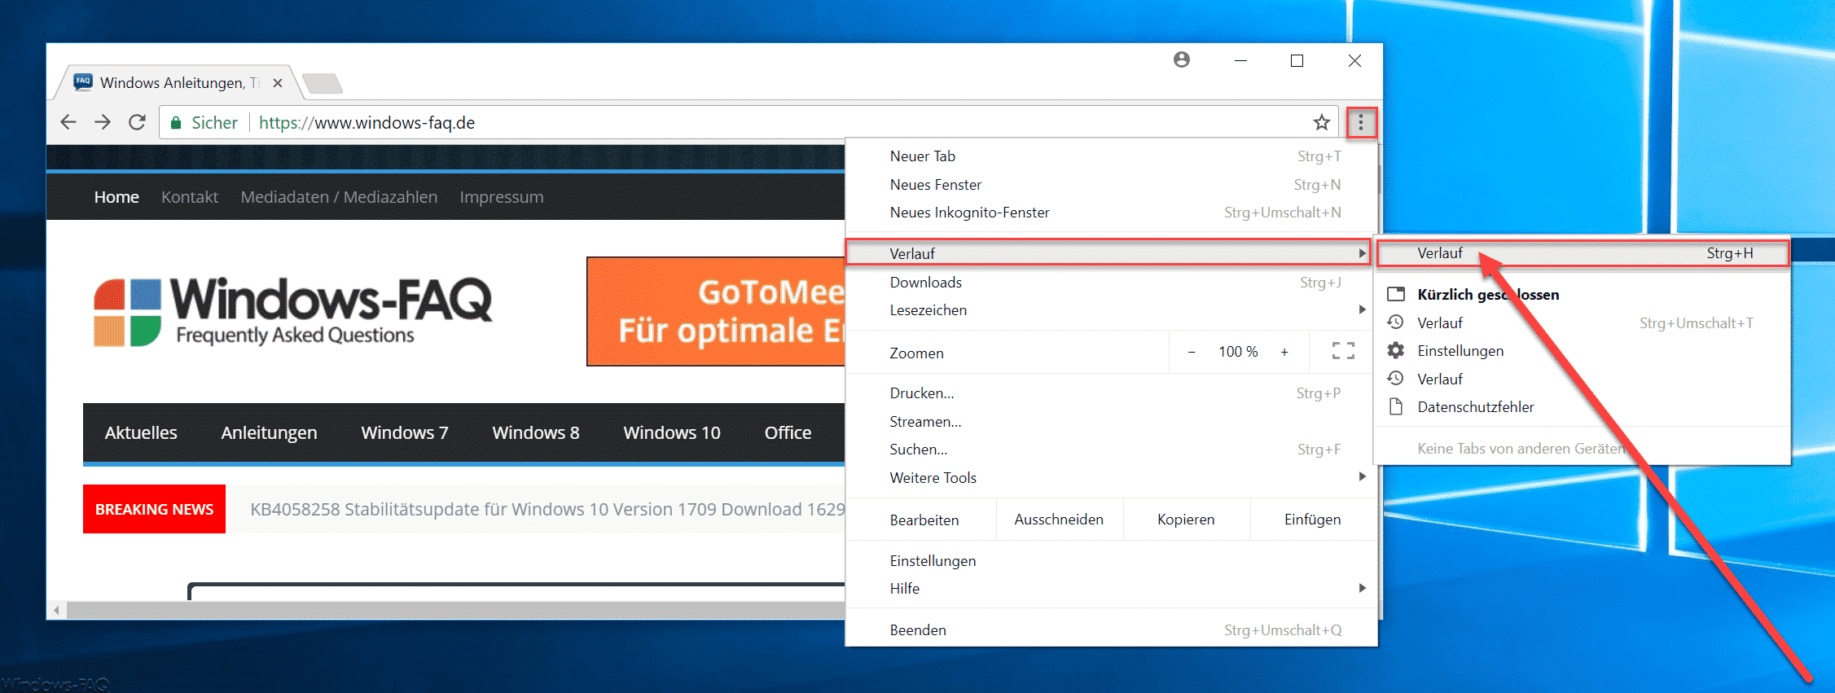Click the gear icon next to Einstellungen

click(1396, 350)
